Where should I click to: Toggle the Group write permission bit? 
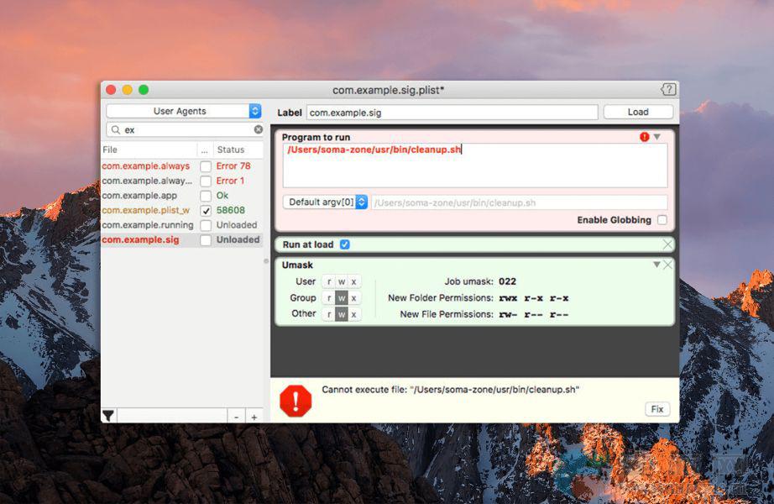click(342, 298)
